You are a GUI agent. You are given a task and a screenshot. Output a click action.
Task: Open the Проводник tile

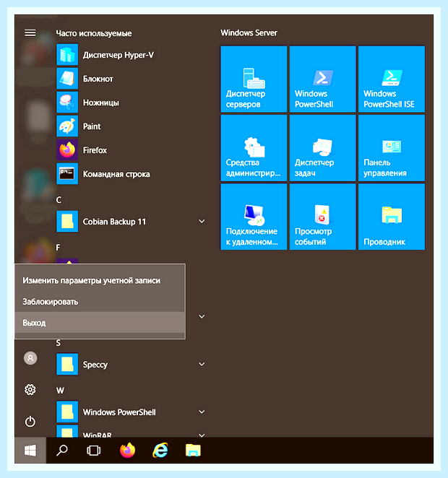(392, 217)
